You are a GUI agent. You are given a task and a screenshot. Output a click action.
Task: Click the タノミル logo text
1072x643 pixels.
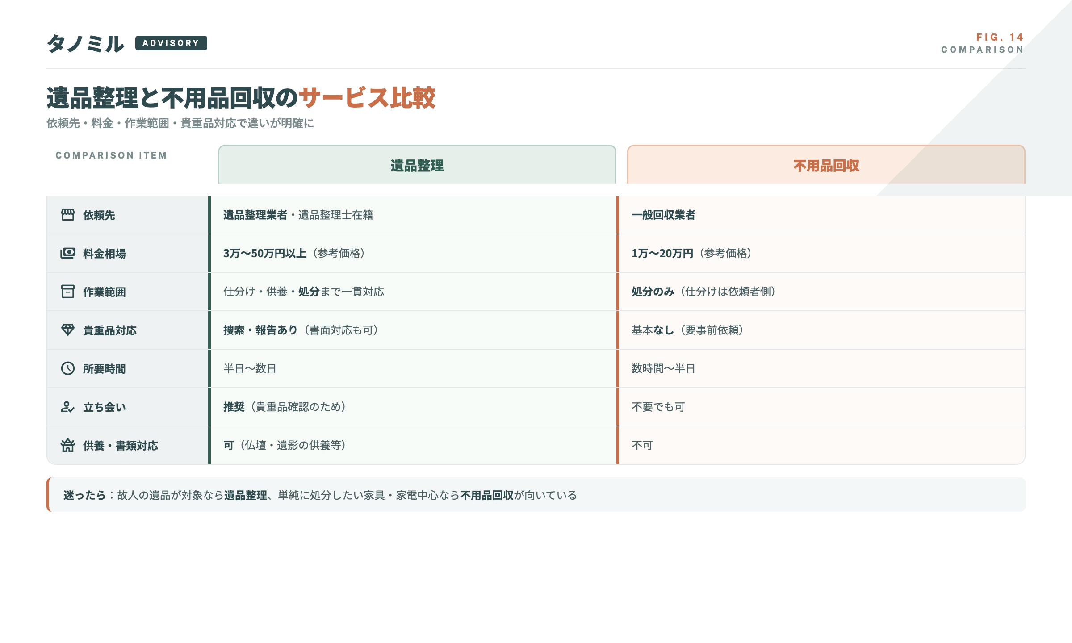click(85, 44)
